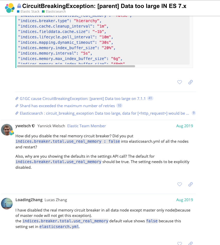Click the "indices.lifecycle.poll_interval" code line

pyautogui.click(x=66, y=37)
